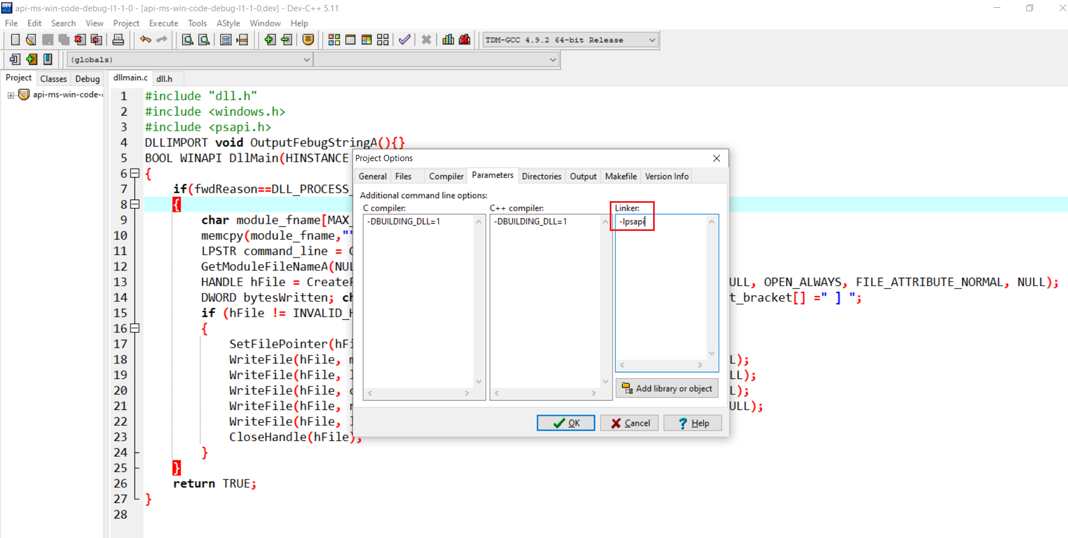This screenshot has width=1068, height=538.
Task: Click the Close file toolbar icon
Action: click(x=80, y=39)
